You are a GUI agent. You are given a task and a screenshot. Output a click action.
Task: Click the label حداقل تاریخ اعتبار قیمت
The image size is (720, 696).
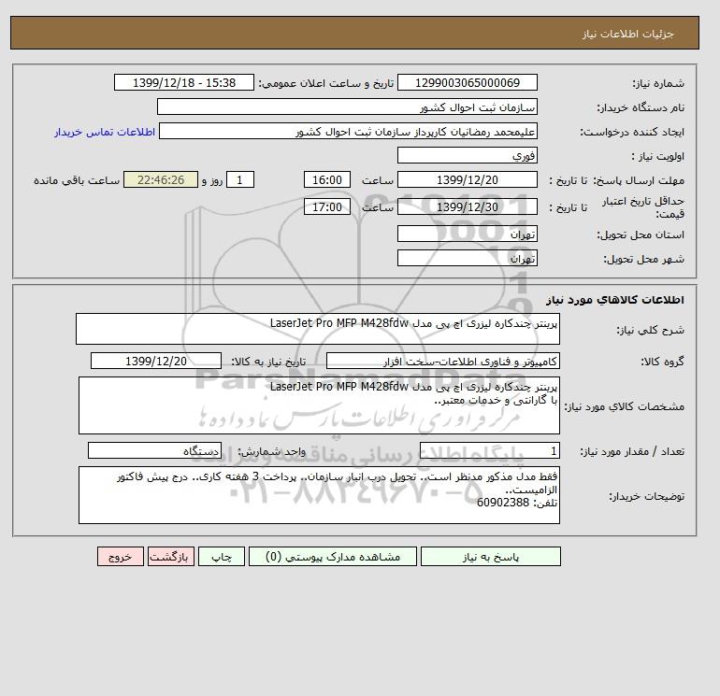643,207
